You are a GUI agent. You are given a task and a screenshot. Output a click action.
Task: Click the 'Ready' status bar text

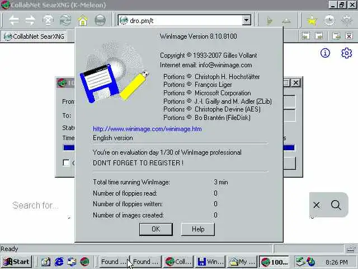click(10, 249)
